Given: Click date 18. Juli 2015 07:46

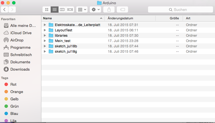Looking at the screenshot, I should pos(123,52).
